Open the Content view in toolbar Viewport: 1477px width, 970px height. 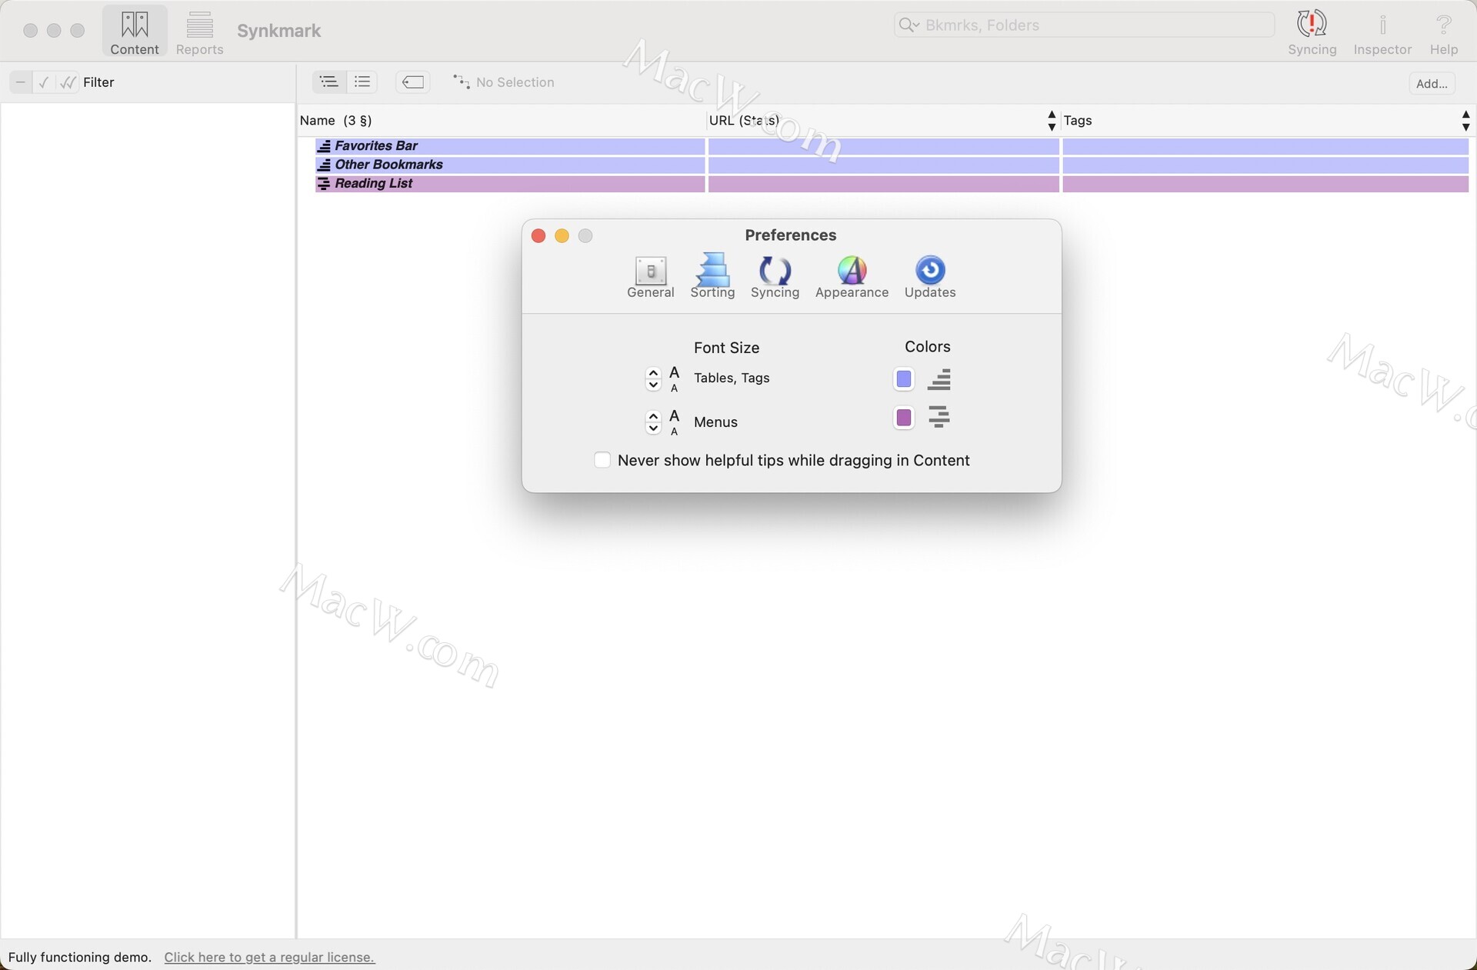pyautogui.click(x=135, y=32)
